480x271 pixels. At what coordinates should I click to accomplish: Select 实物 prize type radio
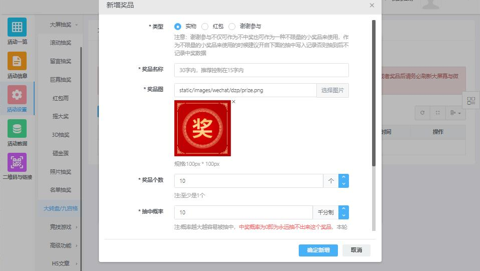pyautogui.click(x=178, y=27)
